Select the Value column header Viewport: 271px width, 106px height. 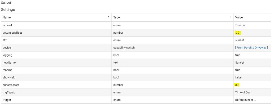(x=239, y=17)
